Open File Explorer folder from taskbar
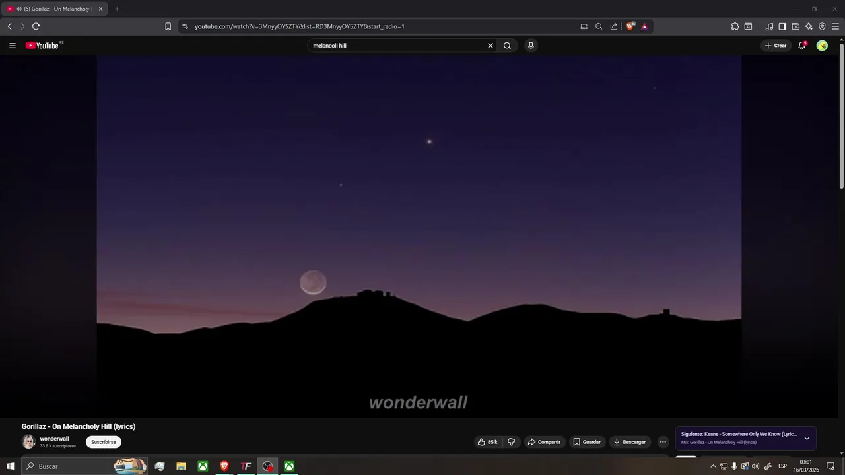Image resolution: width=845 pixels, height=475 pixels. tap(181, 466)
